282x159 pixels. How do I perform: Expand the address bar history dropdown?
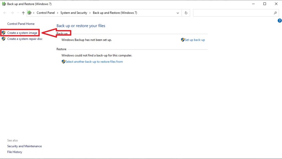pos(178,13)
